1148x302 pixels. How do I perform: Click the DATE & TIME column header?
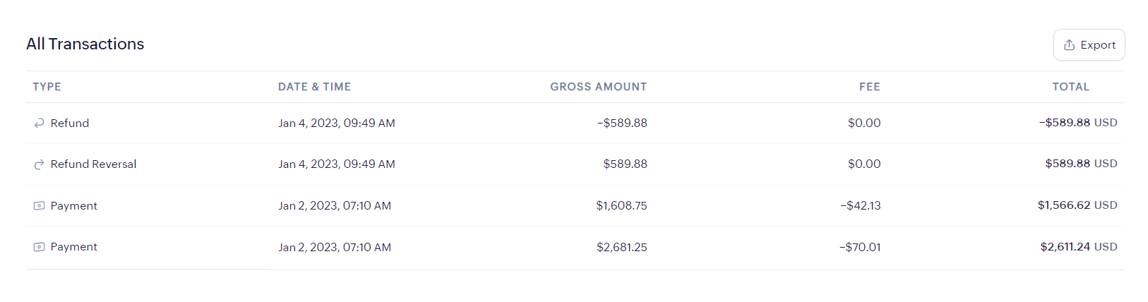point(314,87)
